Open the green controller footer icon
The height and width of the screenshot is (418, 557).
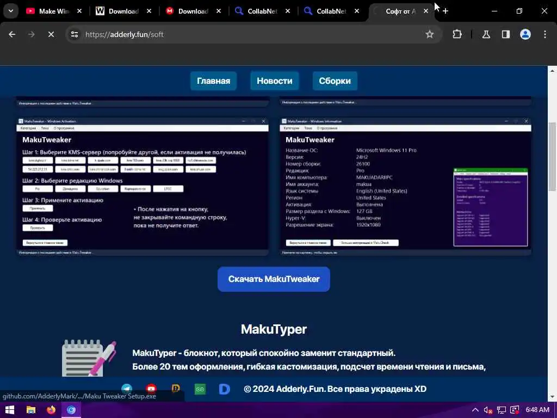tap(200, 389)
